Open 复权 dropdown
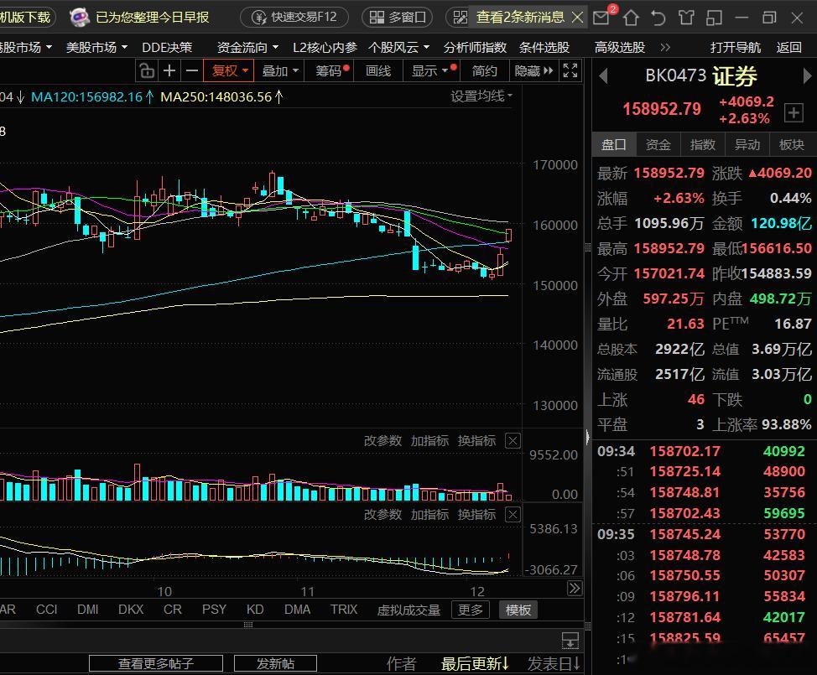 [229, 70]
